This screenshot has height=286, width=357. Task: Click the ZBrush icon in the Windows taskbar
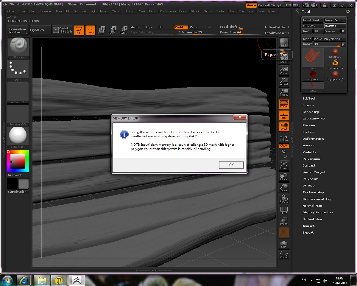point(77,280)
